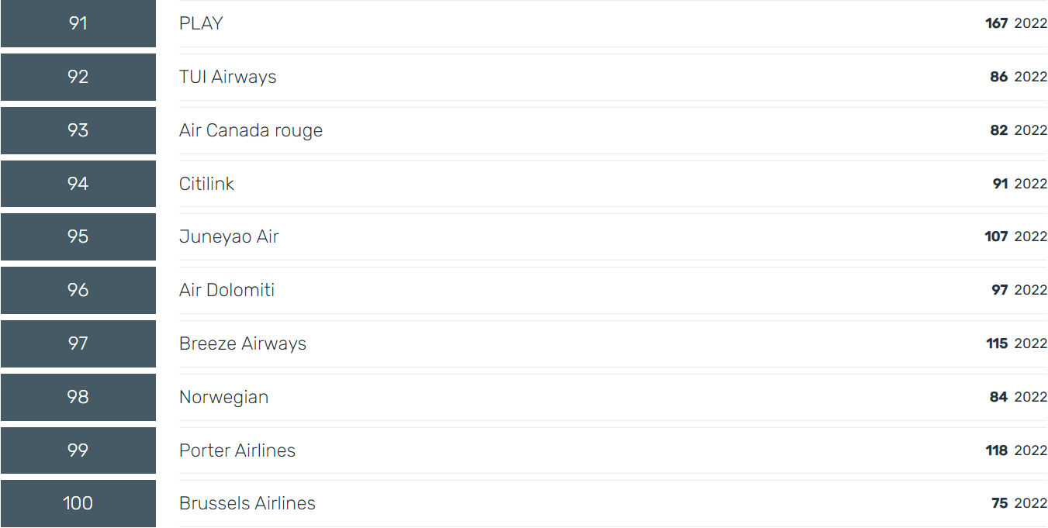Click the Citilink airline name
The width and height of the screenshot is (1048, 528).
[x=206, y=184]
